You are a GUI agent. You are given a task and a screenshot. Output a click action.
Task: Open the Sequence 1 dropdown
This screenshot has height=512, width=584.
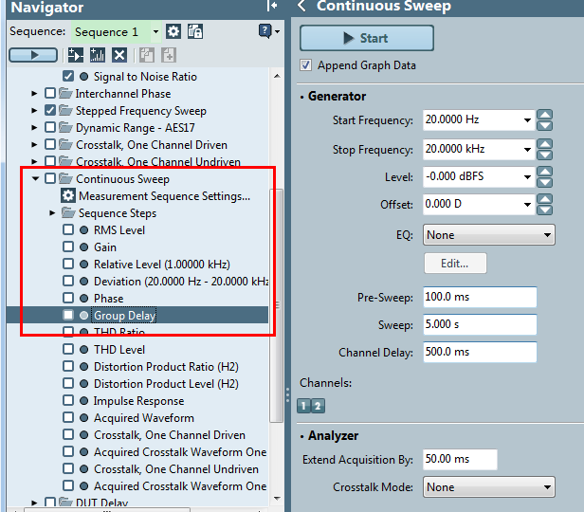156,31
